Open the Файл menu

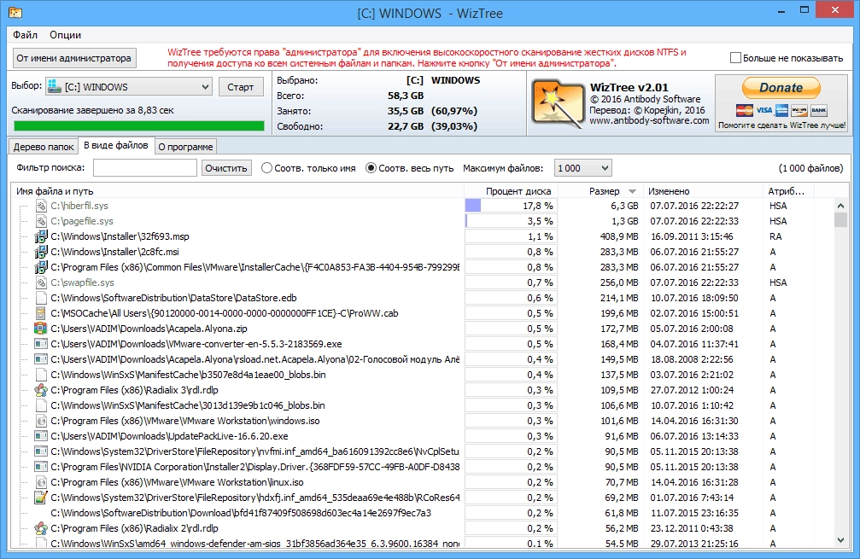pos(26,34)
